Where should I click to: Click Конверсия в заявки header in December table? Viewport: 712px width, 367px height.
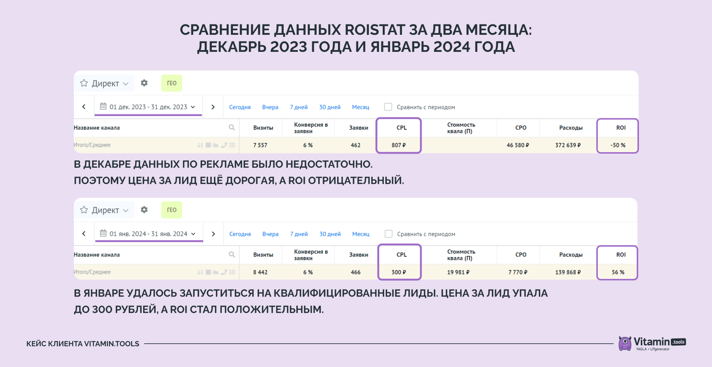pyautogui.click(x=311, y=128)
